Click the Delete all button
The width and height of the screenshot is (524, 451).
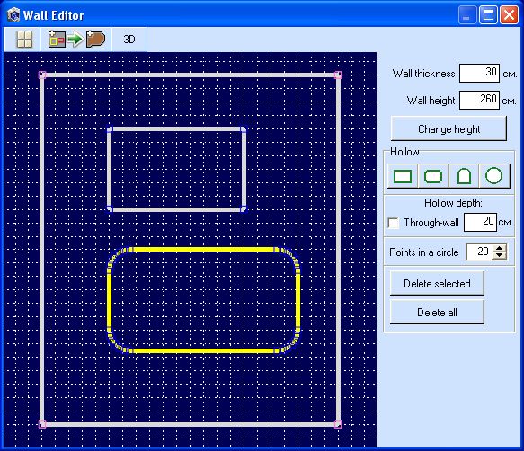coord(437,313)
